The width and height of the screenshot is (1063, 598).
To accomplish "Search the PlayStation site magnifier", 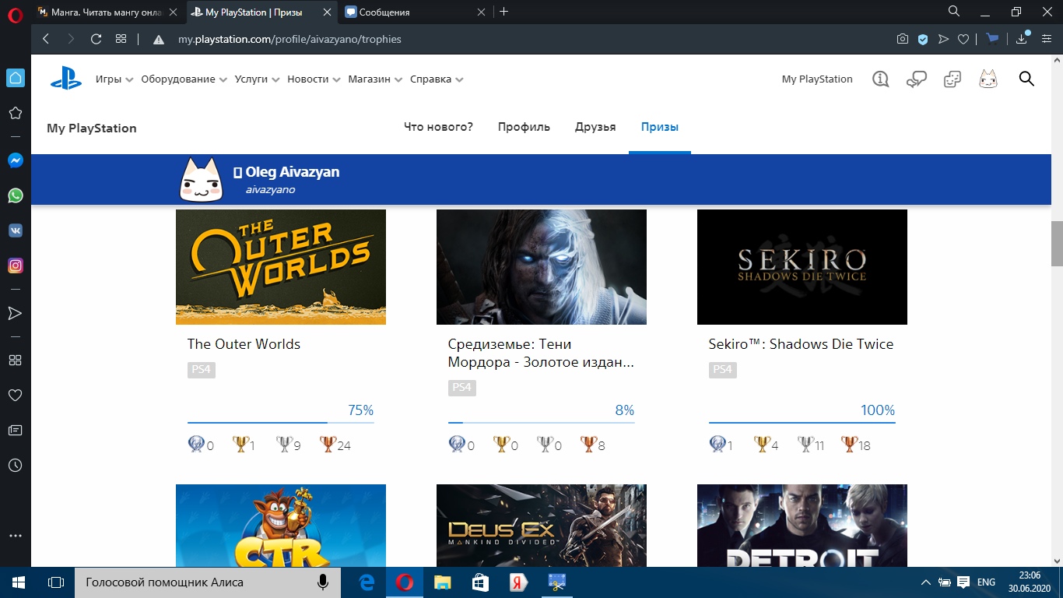I will (x=1026, y=79).
